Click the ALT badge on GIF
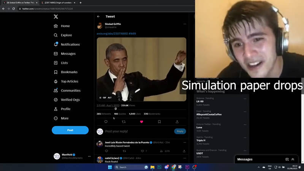304x171 pixels. click(109, 98)
